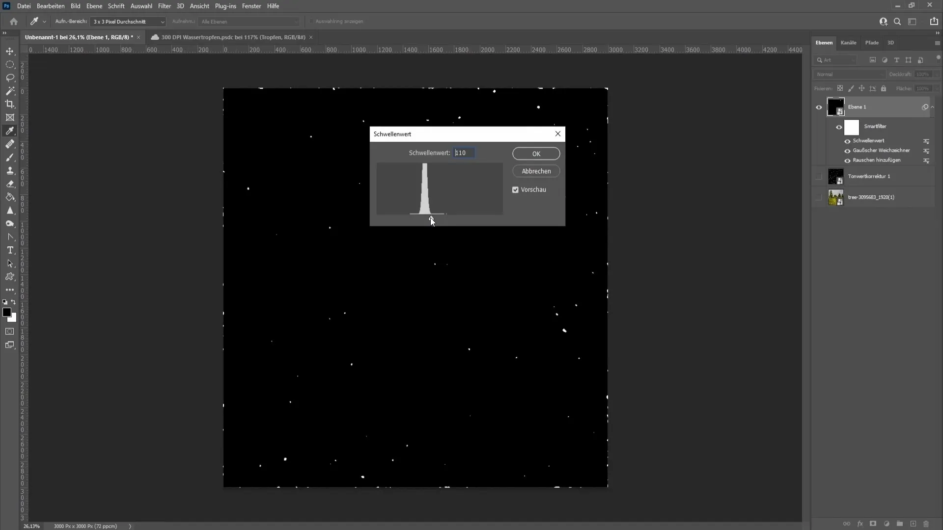Click the Schwellenwert value input field

click(x=464, y=153)
